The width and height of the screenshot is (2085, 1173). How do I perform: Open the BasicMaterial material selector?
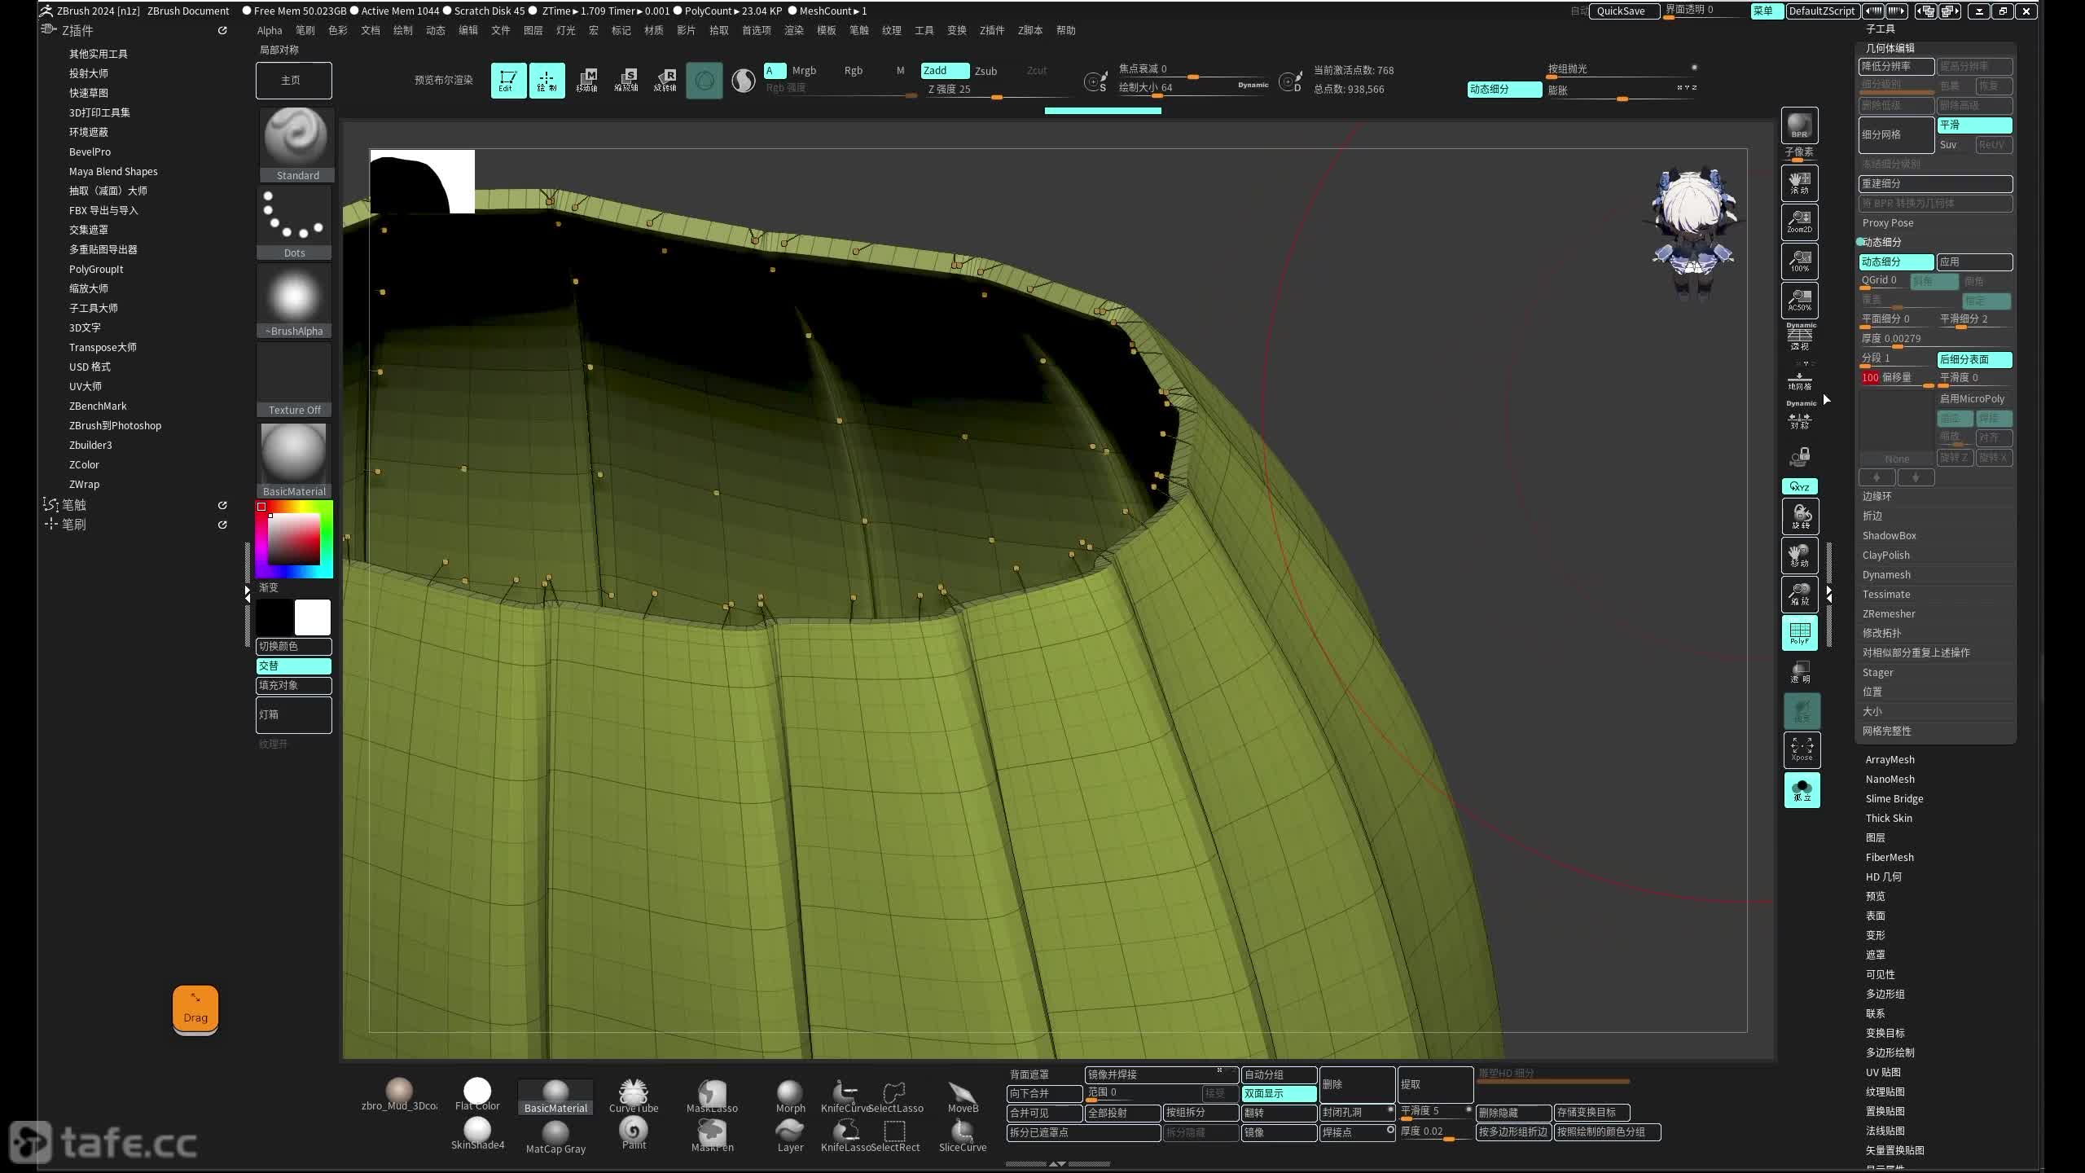(294, 459)
